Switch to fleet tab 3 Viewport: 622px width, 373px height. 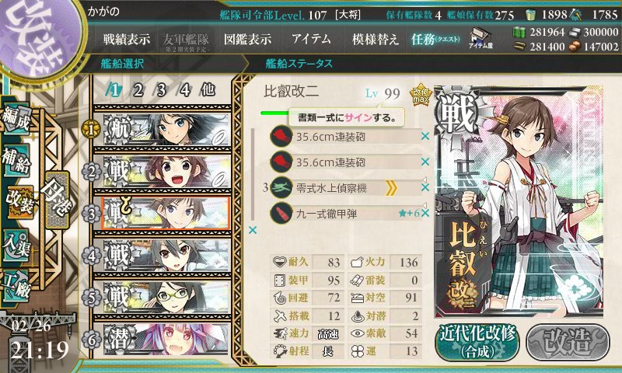point(161,90)
